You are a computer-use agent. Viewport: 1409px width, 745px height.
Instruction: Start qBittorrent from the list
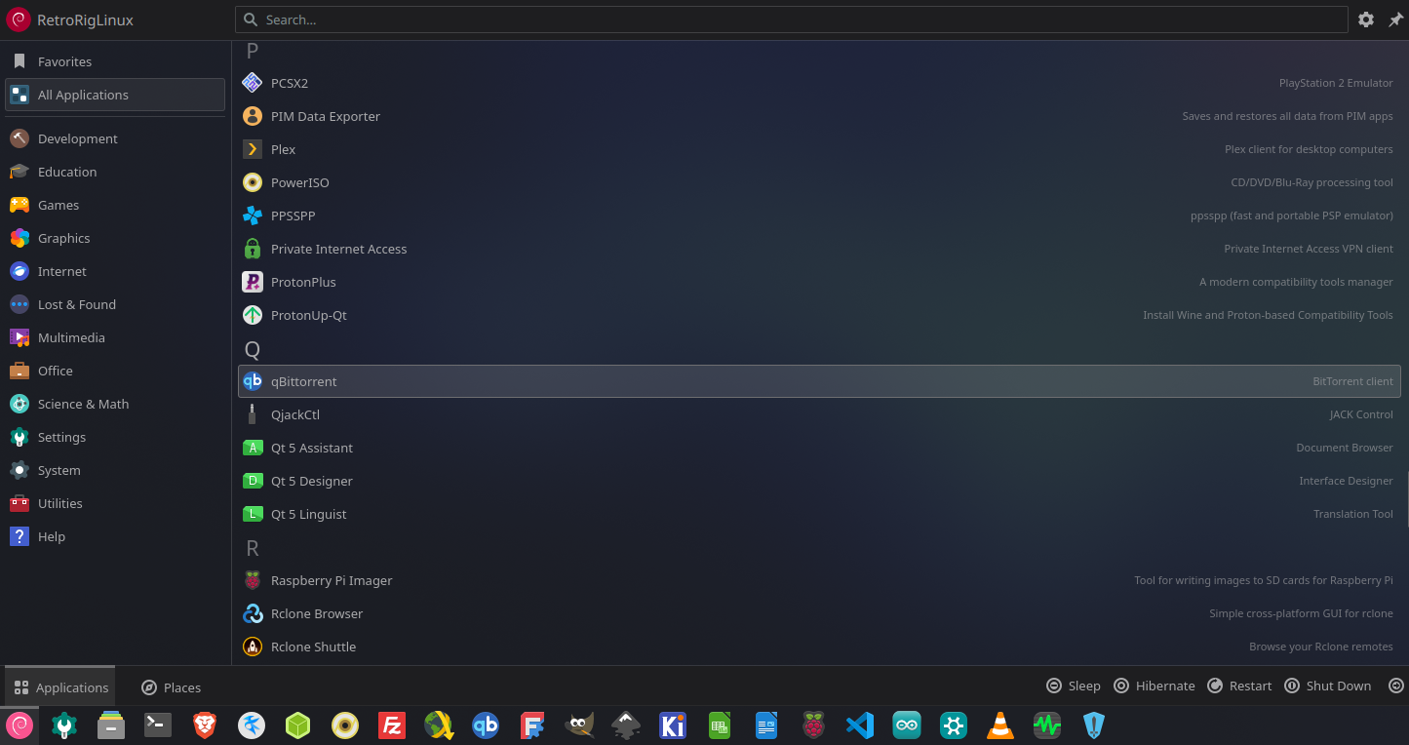pos(303,381)
